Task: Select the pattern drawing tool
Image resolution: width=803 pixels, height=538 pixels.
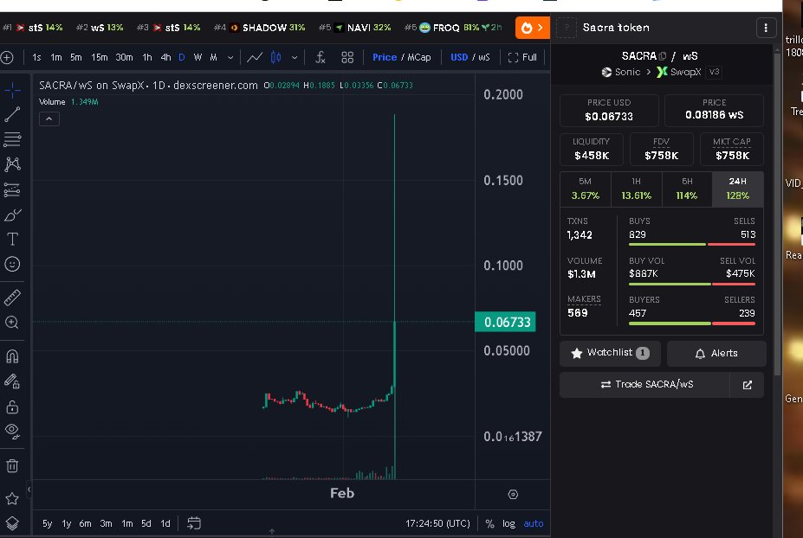Action: pyautogui.click(x=12, y=164)
